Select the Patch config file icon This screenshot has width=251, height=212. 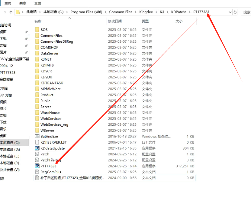pos(37,154)
